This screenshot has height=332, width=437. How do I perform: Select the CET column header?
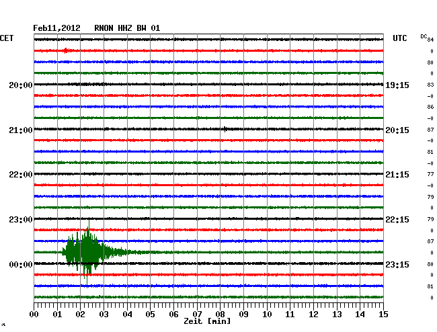click(7, 38)
